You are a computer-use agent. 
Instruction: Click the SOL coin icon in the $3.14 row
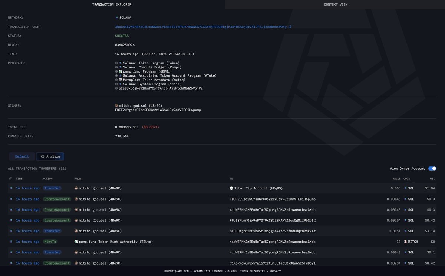coord(405,231)
